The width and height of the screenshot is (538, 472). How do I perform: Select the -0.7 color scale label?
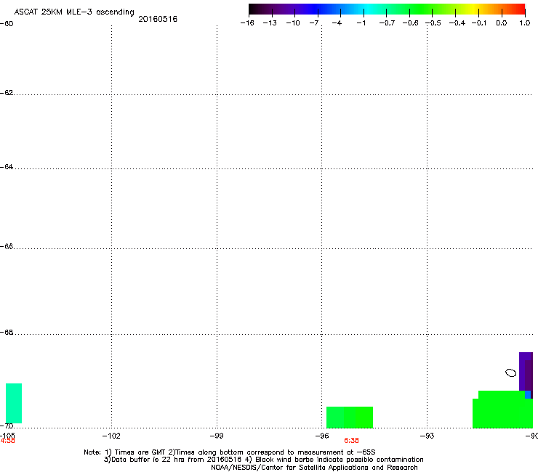click(387, 23)
